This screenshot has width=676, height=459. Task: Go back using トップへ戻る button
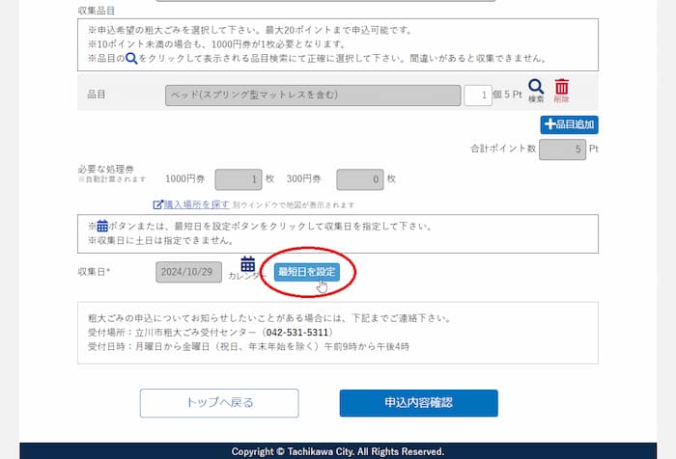tap(219, 403)
